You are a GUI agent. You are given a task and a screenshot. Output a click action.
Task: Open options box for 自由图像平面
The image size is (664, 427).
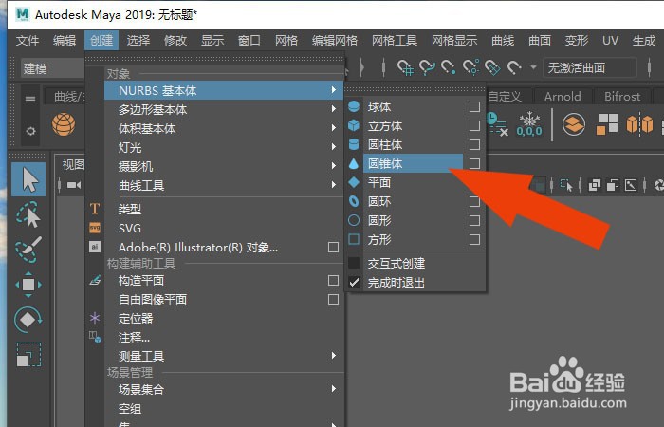(x=333, y=300)
